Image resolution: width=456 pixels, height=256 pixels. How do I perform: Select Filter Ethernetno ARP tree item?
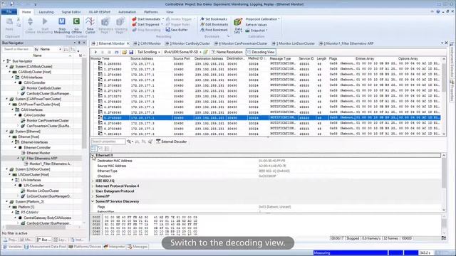(x=41, y=159)
